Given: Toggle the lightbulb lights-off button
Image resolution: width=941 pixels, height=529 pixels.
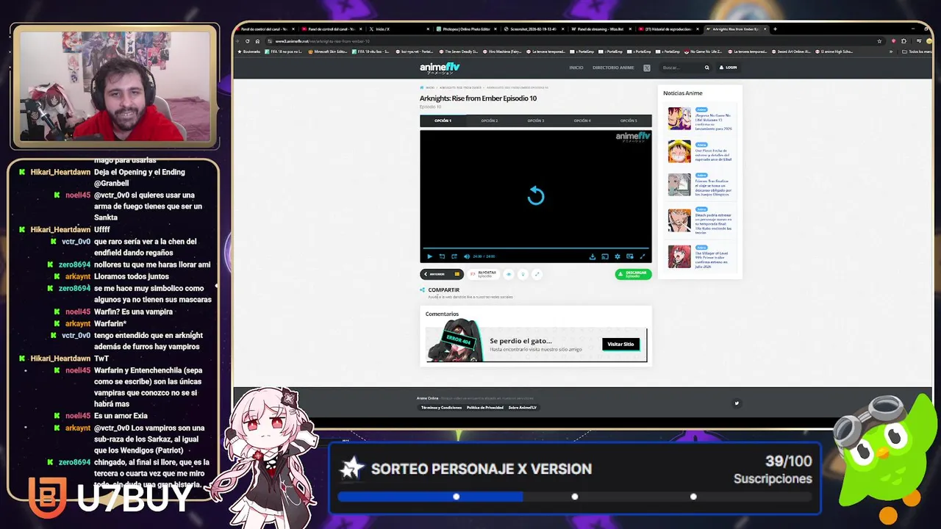Looking at the screenshot, I should (523, 274).
